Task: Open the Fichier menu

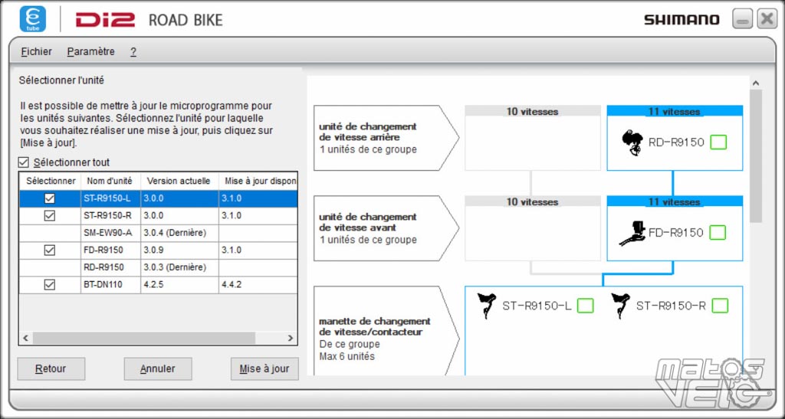Action: tap(36, 51)
